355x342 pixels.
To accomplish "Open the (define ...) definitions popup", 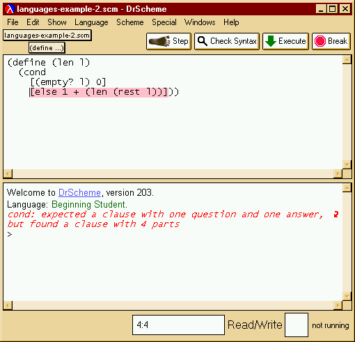I will coord(47,48).
